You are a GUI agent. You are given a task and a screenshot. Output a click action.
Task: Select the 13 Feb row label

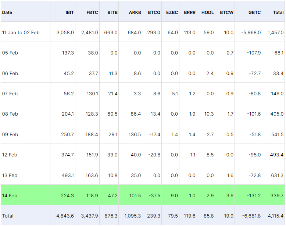[10, 176]
